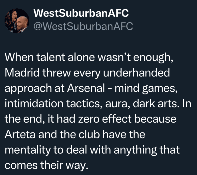
Task: Click the WestSuburbanAFC profile avatar
Action: (17, 21)
